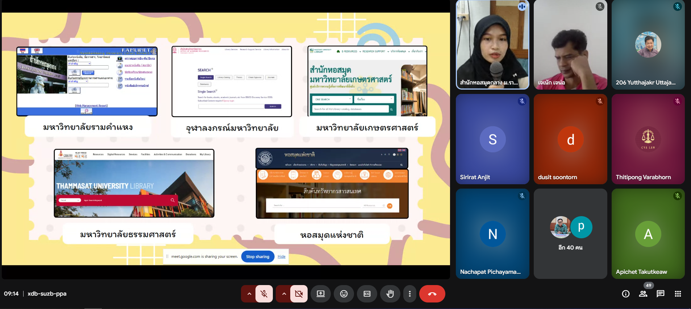The image size is (691, 309).
Task: Click the meeting code xdb-suzb-ppa
Action: [x=47, y=294]
